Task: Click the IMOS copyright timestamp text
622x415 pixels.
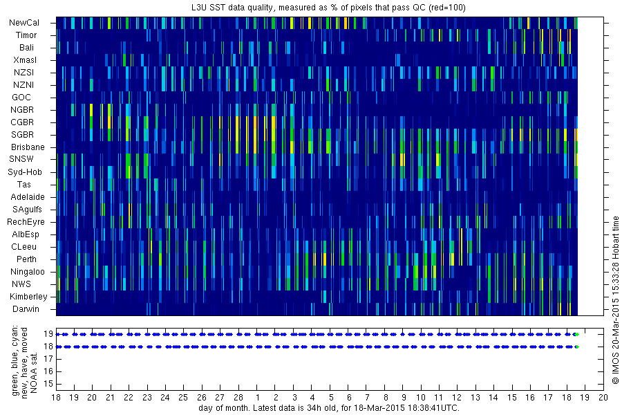Action: tap(615, 299)
